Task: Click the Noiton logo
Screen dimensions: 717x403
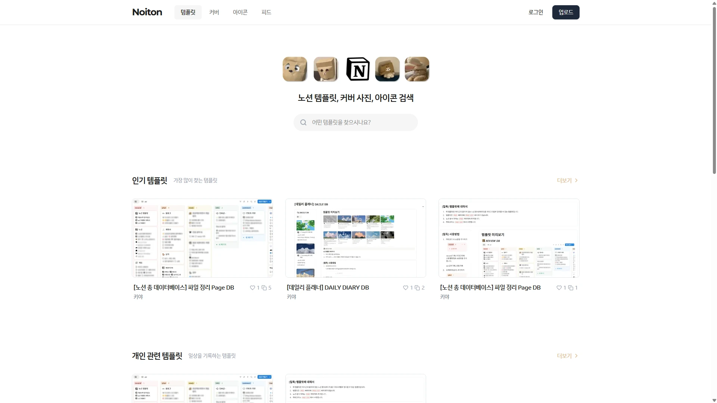Action: [147, 12]
